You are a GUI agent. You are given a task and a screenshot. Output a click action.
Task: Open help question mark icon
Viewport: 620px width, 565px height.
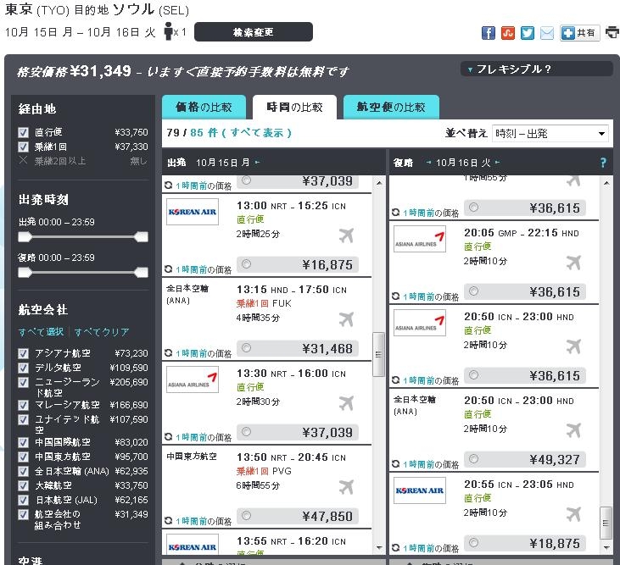pyautogui.click(x=603, y=163)
